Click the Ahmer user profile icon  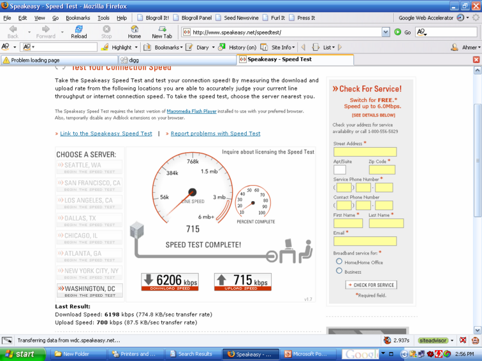point(455,47)
